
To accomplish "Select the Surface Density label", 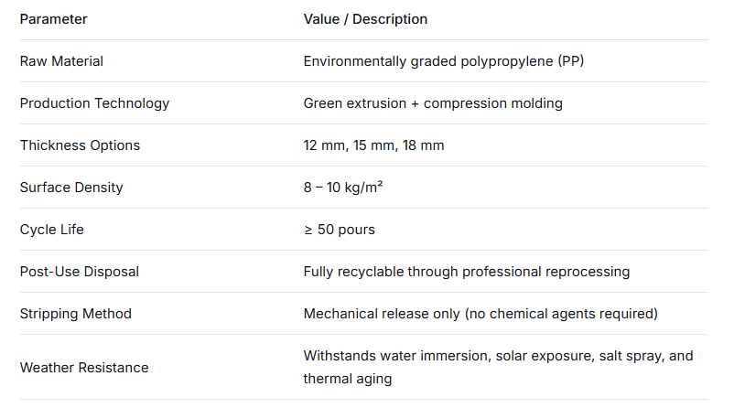I will (x=71, y=188).
